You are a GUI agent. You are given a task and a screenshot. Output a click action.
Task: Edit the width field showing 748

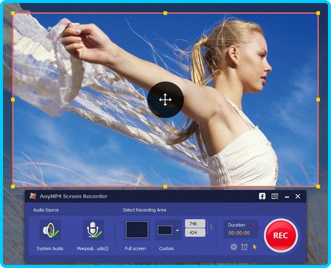[195, 224]
